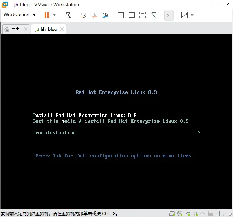Toggle the thumbnail bar view
Screen dimensions: 233x217
[x=131, y=15]
